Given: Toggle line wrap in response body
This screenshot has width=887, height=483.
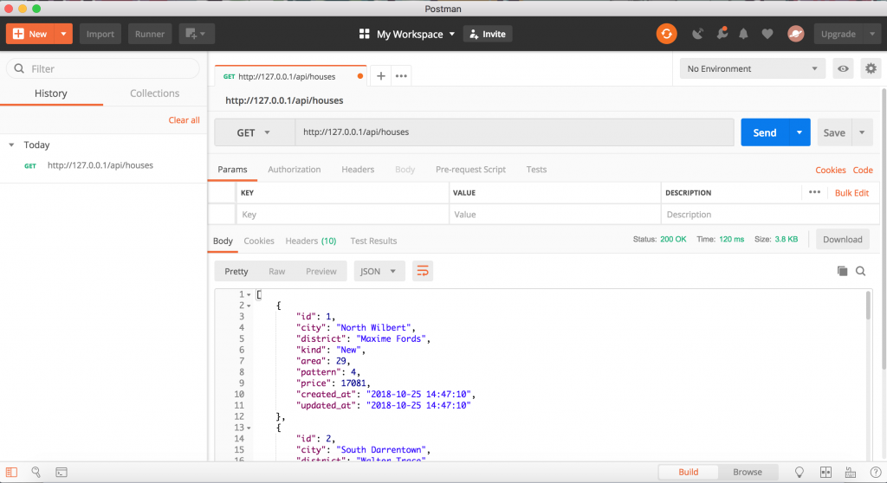Looking at the screenshot, I should tap(423, 272).
